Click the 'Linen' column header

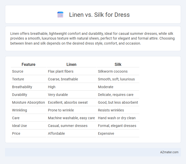tap(71, 64)
